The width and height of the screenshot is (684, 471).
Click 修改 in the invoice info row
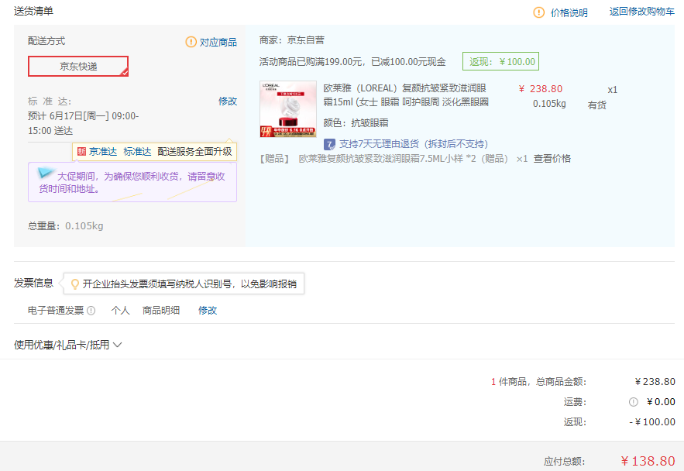point(208,311)
